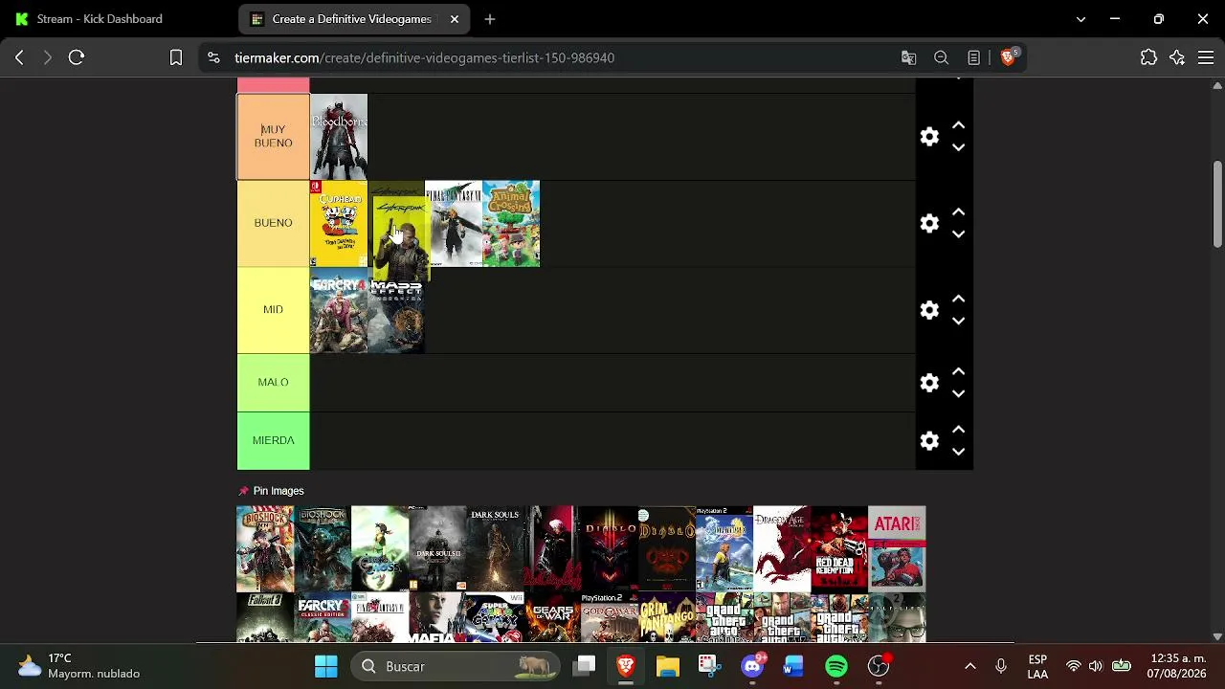The width and height of the screenshot is (1225, 689).
Task: Select the MUY BUENO tier label
Action: (x=273, y=137)
